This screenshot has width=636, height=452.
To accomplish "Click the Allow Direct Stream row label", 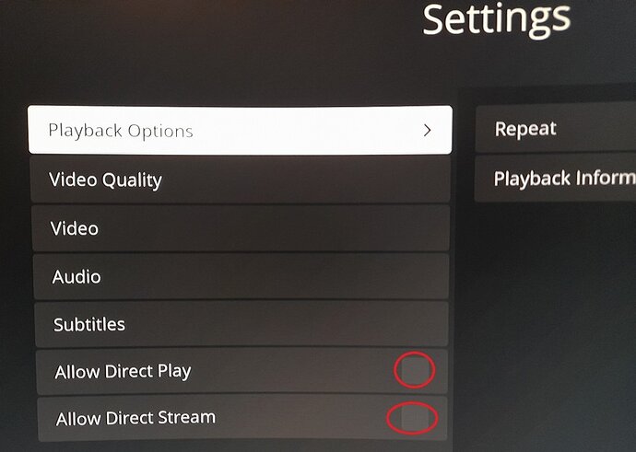I will point(135,418).
